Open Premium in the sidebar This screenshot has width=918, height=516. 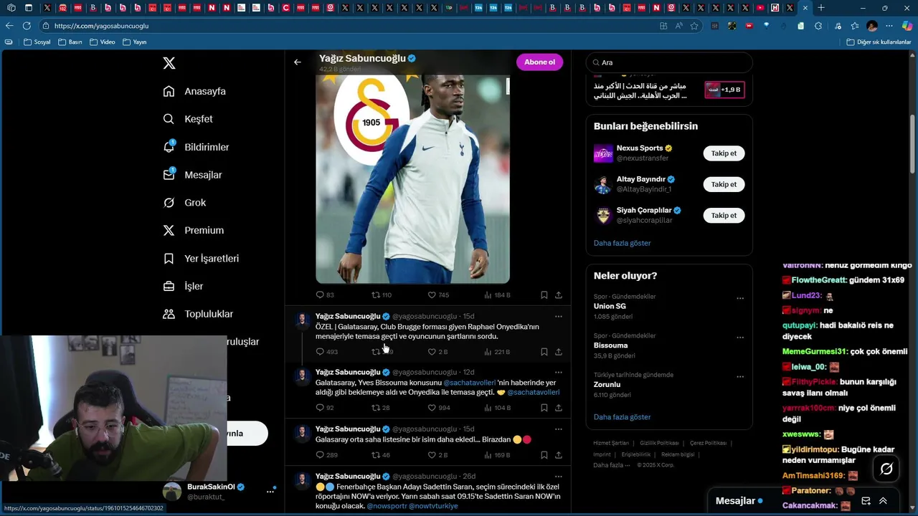tap(194, 231)
